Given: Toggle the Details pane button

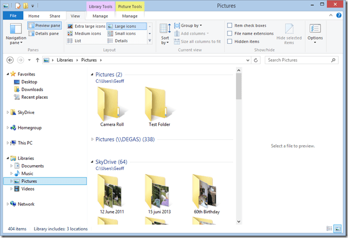Looking at the screenshot, I should (x=44, y=33).
